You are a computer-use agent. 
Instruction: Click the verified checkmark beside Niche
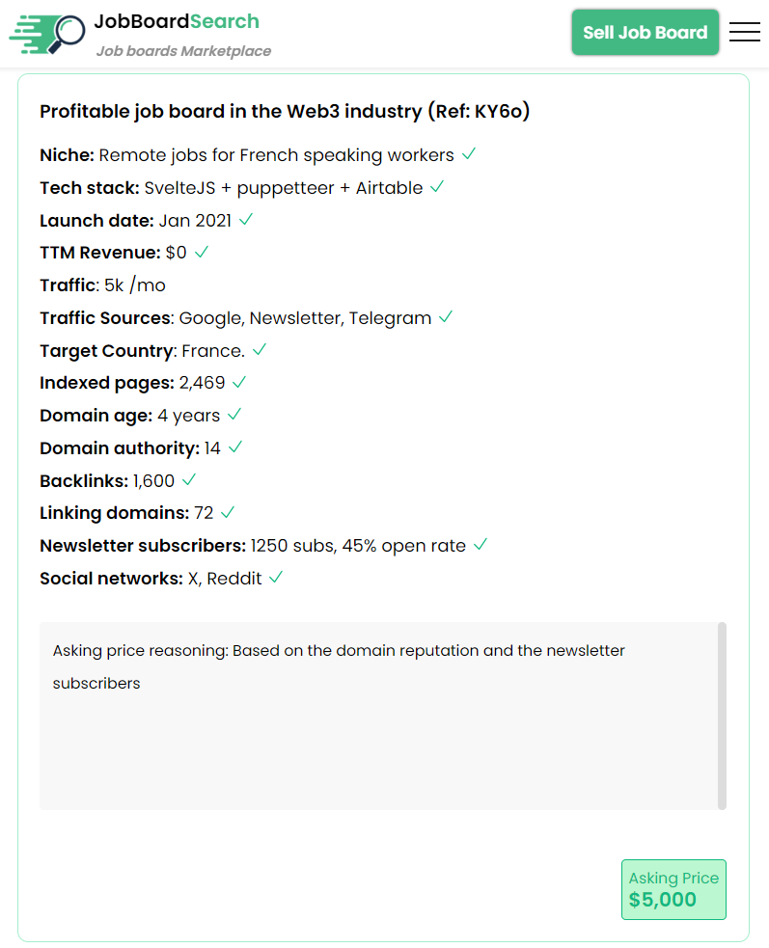pyautogui.click(x=469, y=154)
